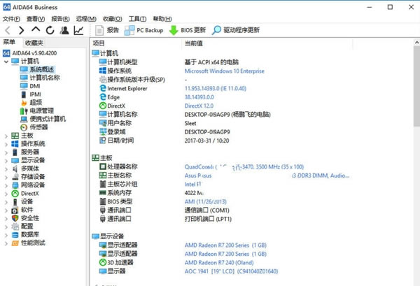Open the Microsoft Windows 10 Enterprise link
Viewport: 420px width, 286px height.
point(225,71)
